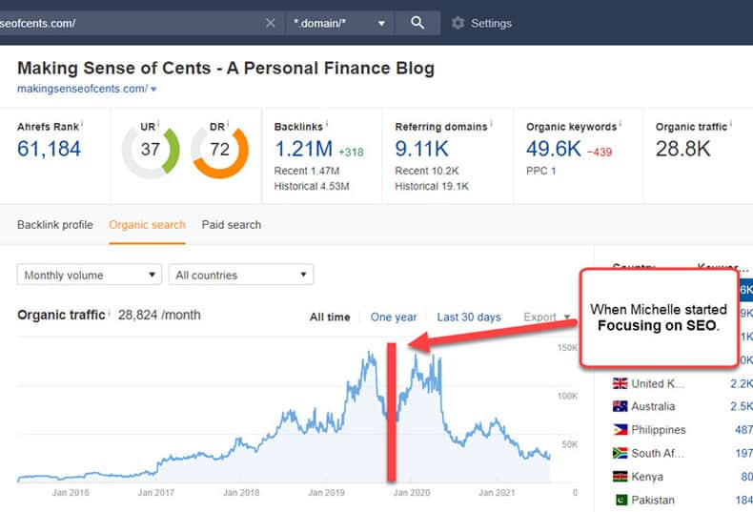Screen dimensions: 753x512
Task: Select the Last 30 days range
Action: coord(469,317)
